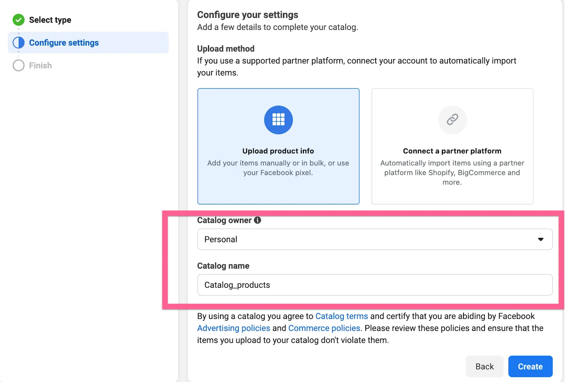Open the Catalog terms link

[x=341, y=316]
